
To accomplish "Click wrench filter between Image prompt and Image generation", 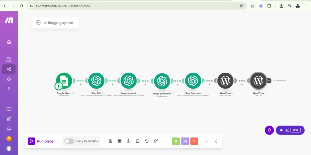I will (x=145, y=85).
